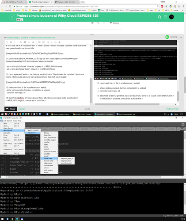The image size is (186, 221).
Task: Expand the thunder click project submenu
Action: 49,161
